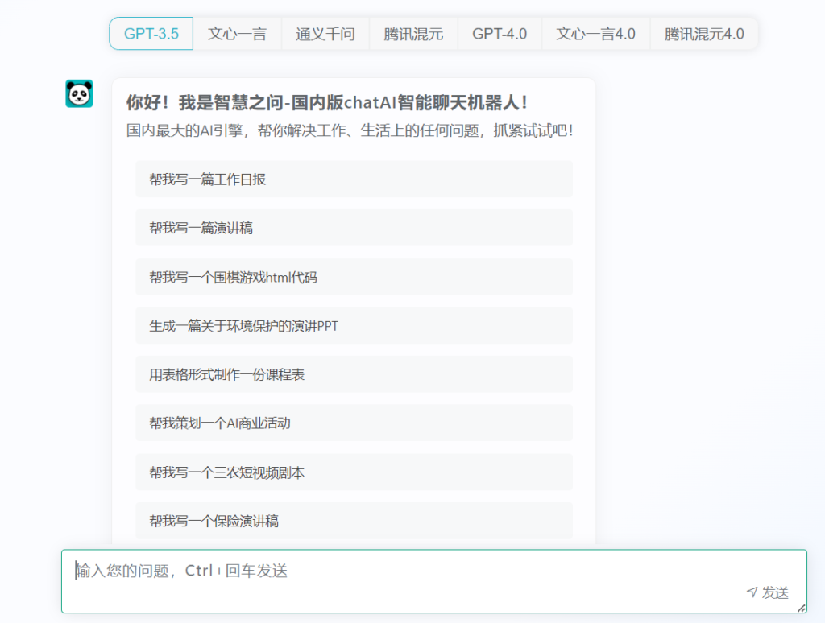The width and height of the screenshot is (825, 623).
Task: Choose the 腾讯混元4.0 tab
Action: coord(704,34)
